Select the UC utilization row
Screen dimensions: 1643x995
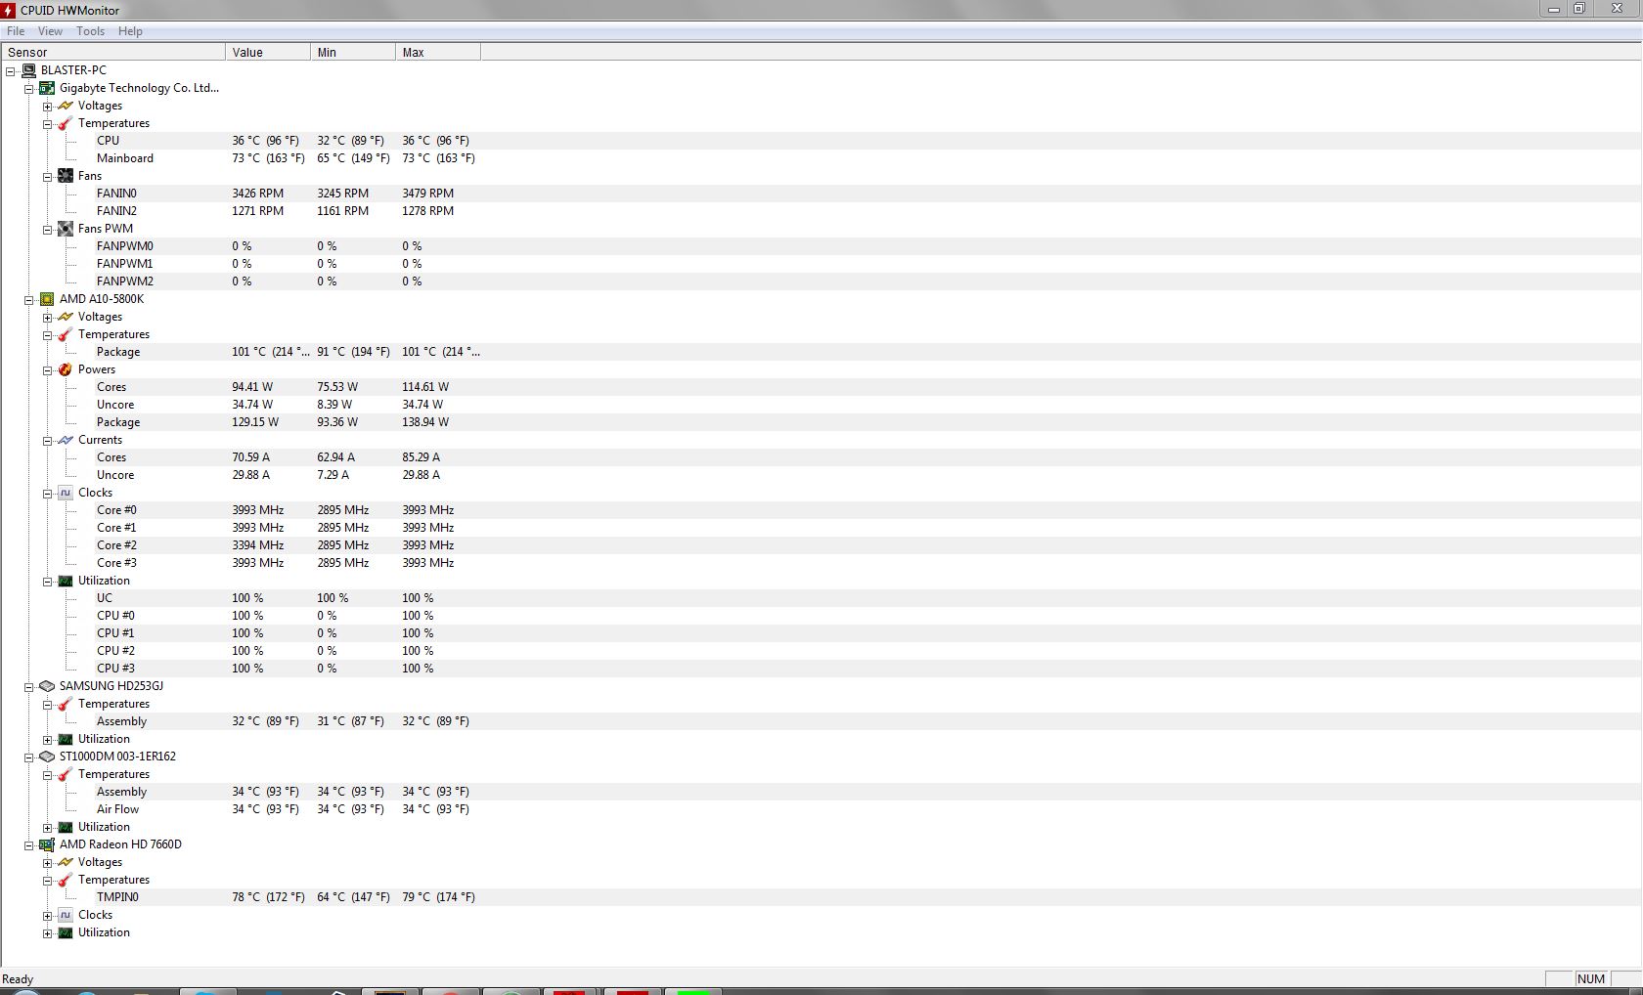821,598
